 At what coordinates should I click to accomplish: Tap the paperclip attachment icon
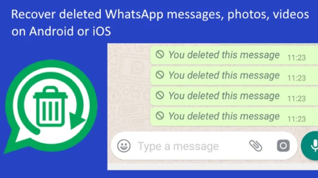256,146
